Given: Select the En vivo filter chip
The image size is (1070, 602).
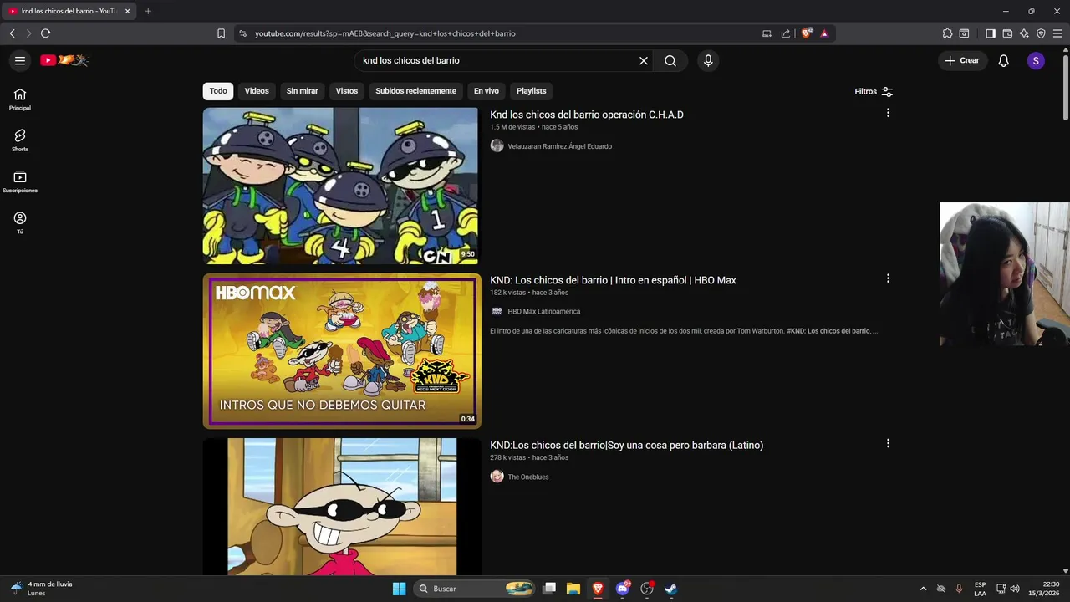Looking at the screenshot, I should 487,91.
